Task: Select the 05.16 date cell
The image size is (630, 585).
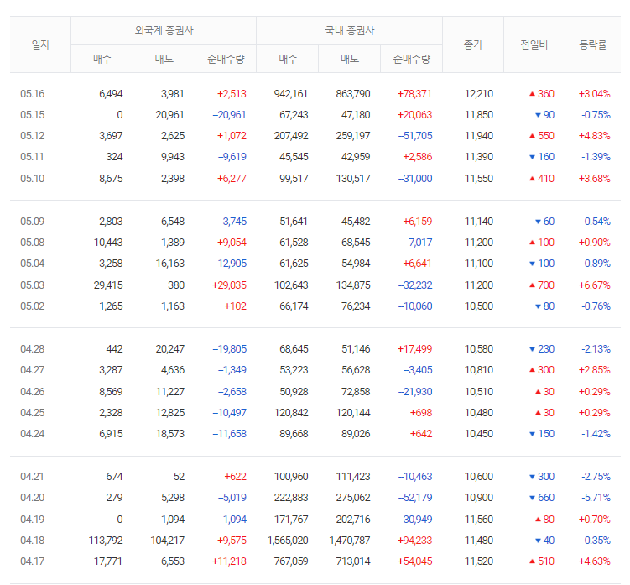Action: 33,94
